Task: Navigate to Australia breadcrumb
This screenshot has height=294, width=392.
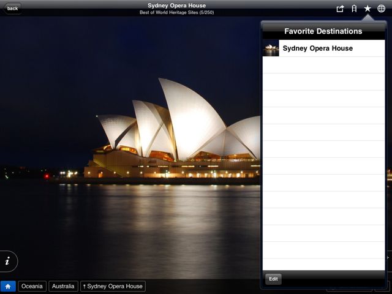Action: (x=63, y=286)
